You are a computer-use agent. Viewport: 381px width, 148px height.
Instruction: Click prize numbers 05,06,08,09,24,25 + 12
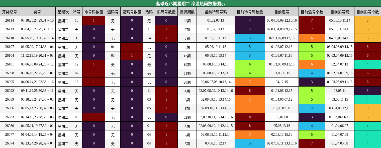(x=37, y=64)
